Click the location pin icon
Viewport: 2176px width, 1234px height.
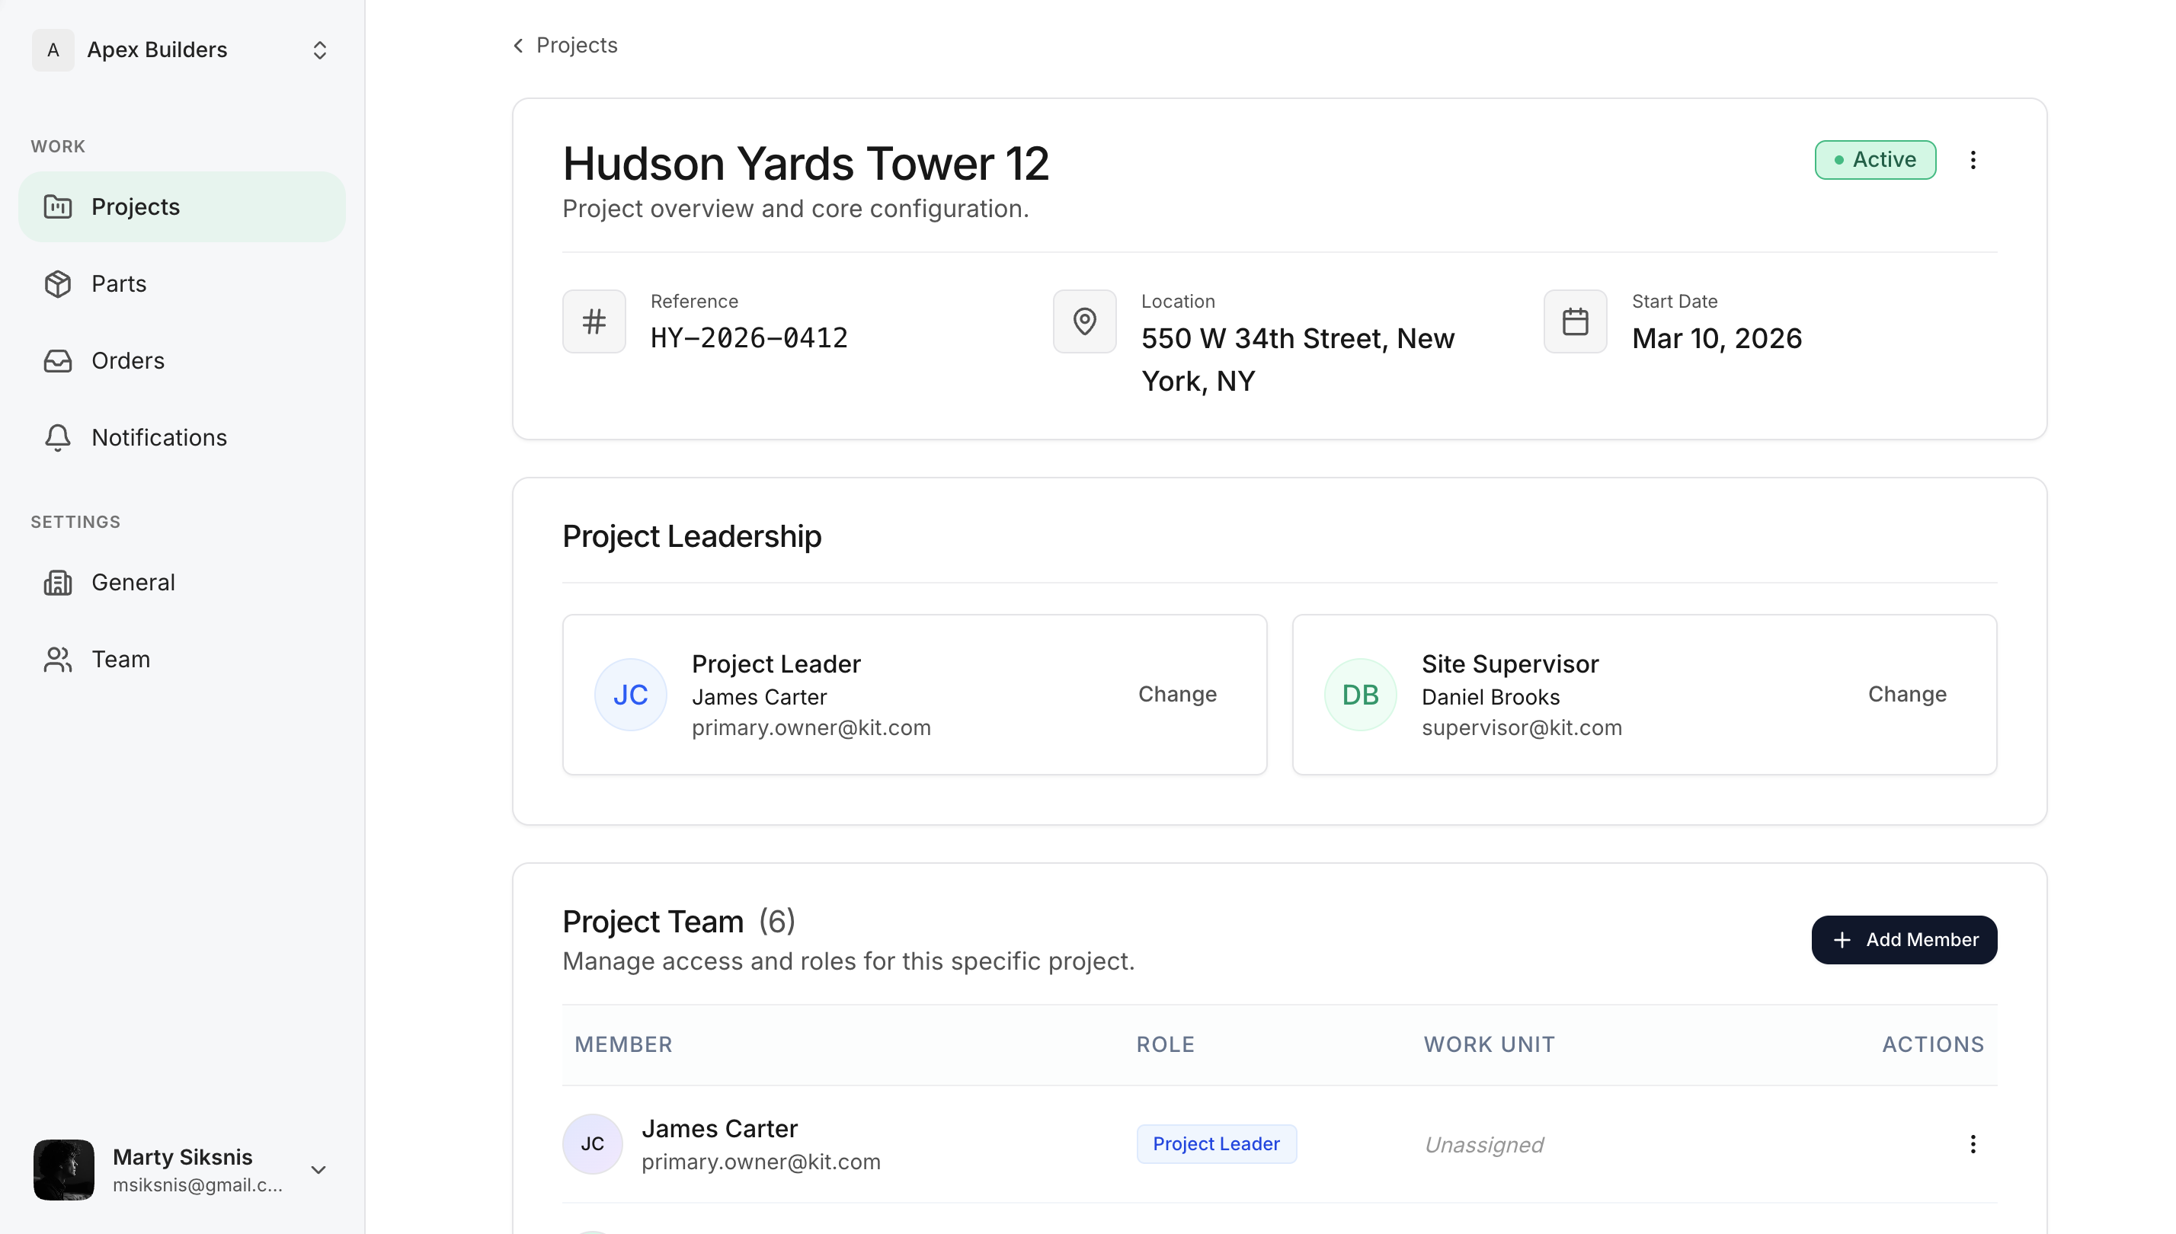tap(1084, 321)
